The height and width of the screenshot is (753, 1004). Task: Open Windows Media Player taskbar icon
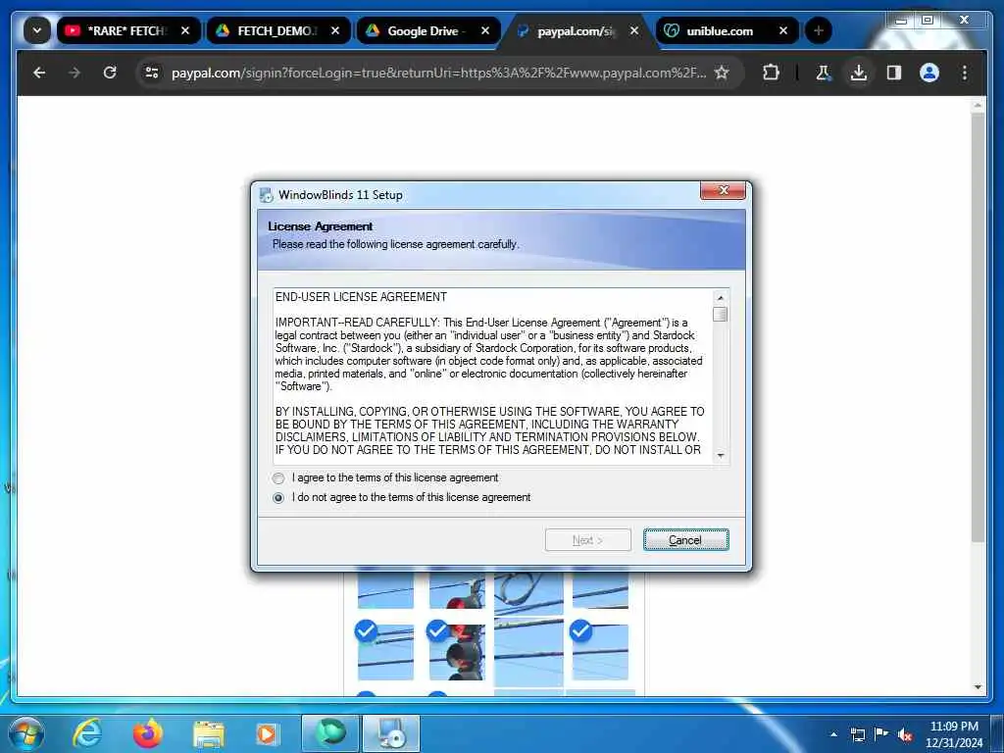click(267, 734)
